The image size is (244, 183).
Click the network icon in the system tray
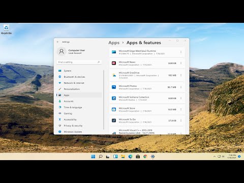point(219,157)
